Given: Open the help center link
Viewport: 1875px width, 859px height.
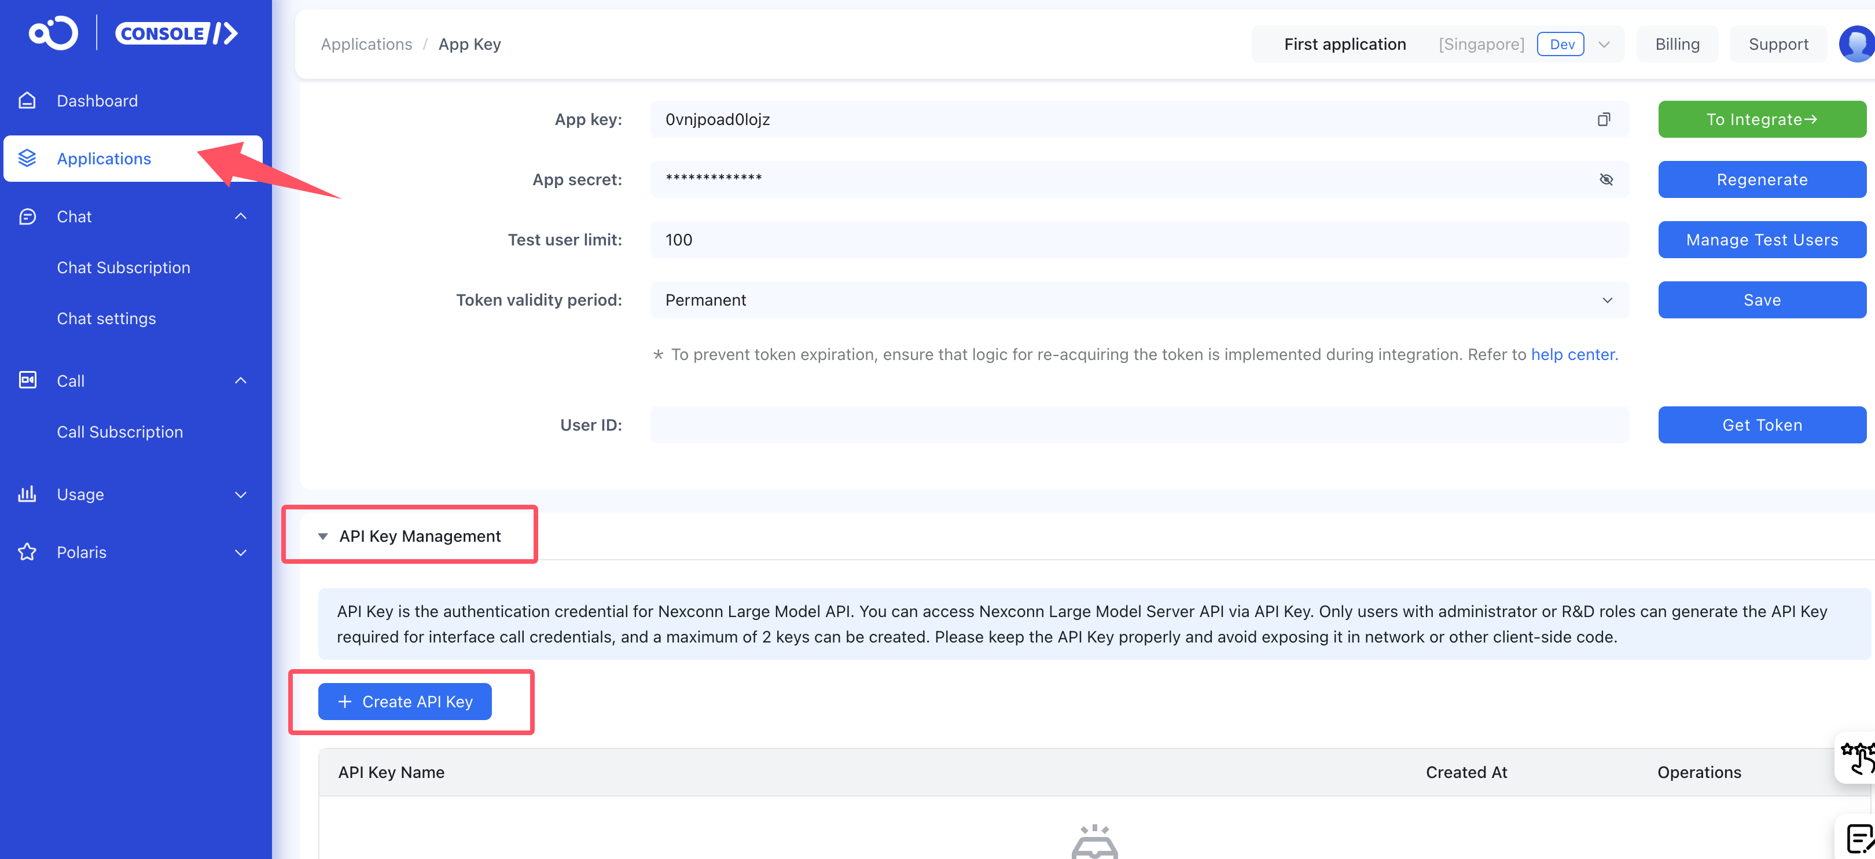Looking at the screenshot, I should point(1573,354).
